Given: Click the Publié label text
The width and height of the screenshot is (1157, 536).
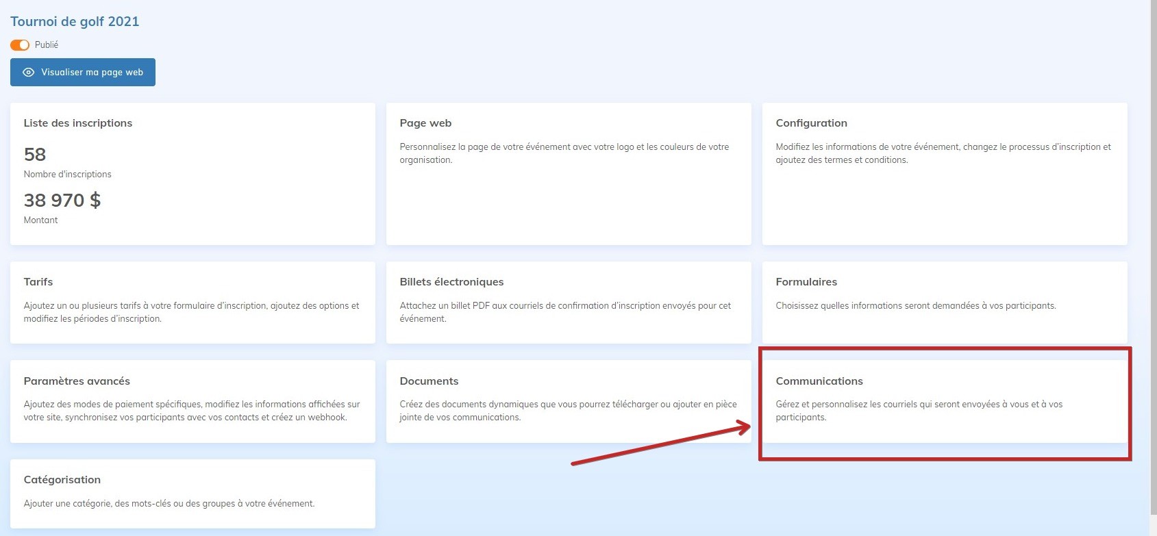Looking at the screenshot, I should pyautogui.click(x=47, y=45).
